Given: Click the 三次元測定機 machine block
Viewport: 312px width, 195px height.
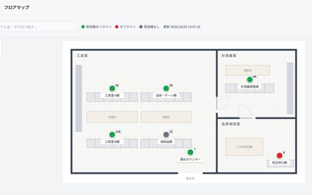Looking at the screenshot, I should tap(244, 147).
